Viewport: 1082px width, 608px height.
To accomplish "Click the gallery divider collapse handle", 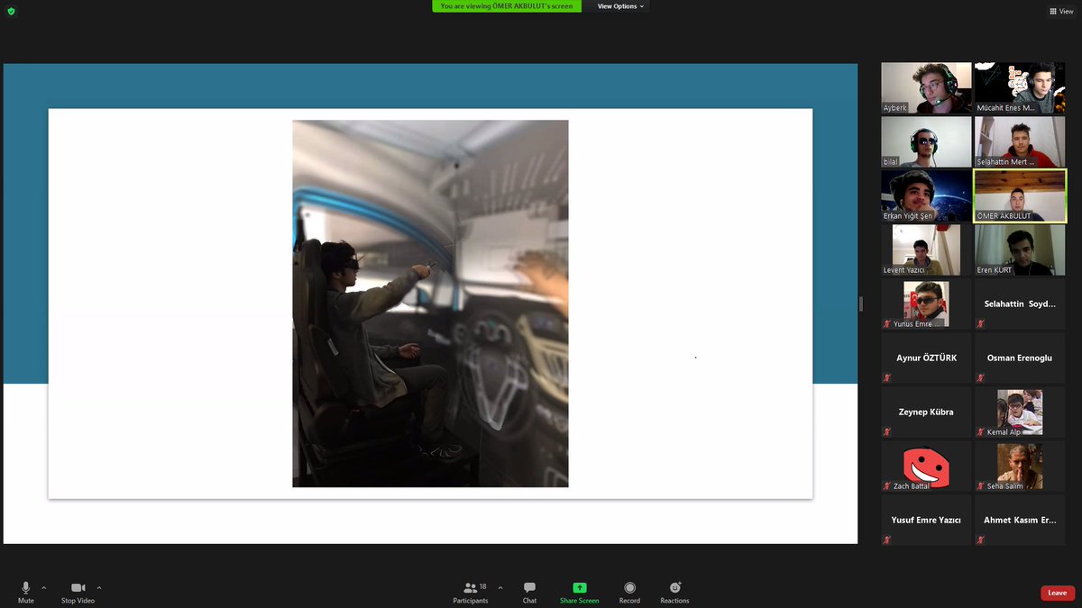I will (861, 304).
